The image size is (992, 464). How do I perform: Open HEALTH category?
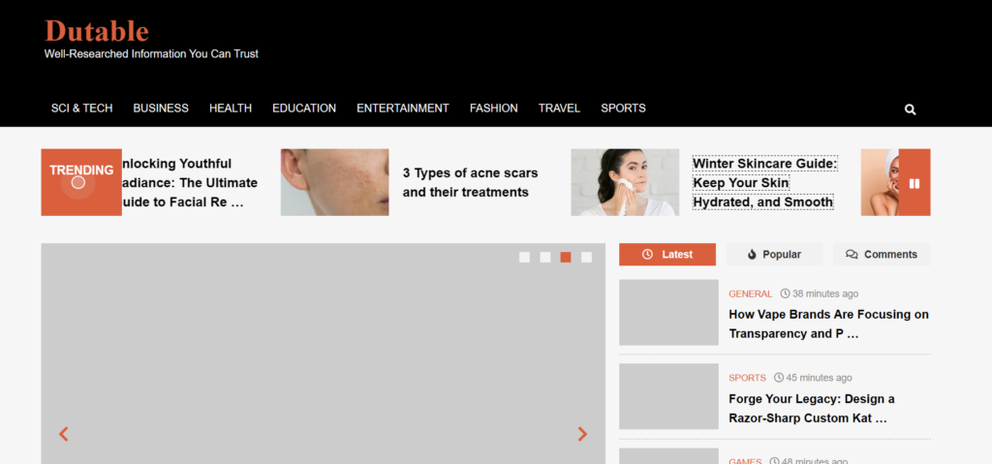click(231, 108)
